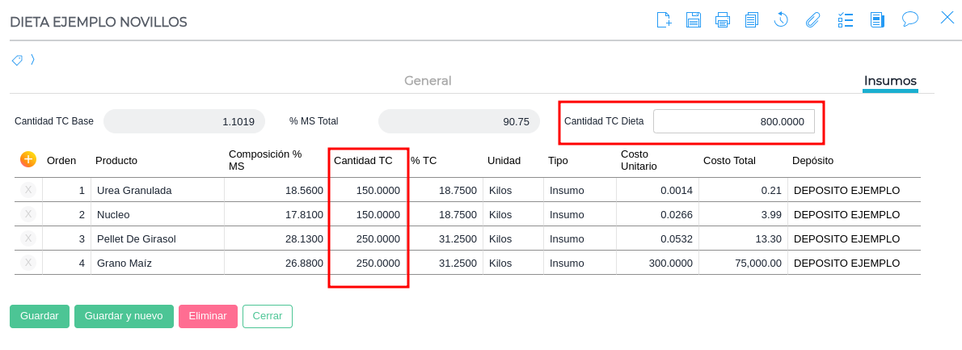Open the history clock icon
This screenshot has width=962, height=350.
tap(781, 19)
